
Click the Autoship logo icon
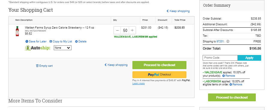(x=28, y=48)
